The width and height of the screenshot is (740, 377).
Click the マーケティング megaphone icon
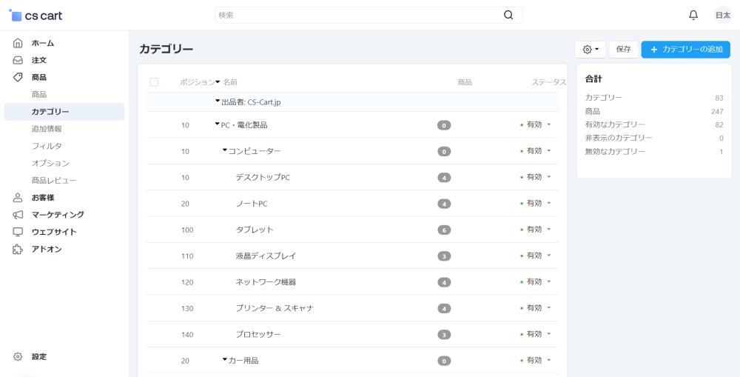[x=18, y=215]
